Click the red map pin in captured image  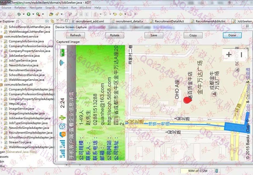pos(188,100)
